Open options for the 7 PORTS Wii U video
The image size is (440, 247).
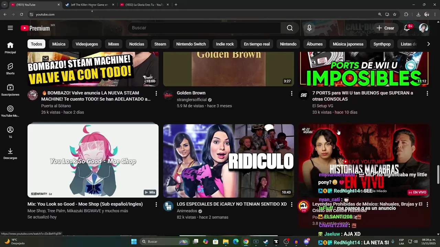point(427,93)
